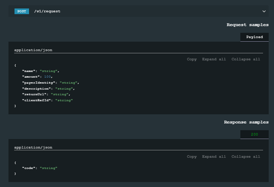Click the "name" key in request
274x187 pixels.
(x=29, y=71)
